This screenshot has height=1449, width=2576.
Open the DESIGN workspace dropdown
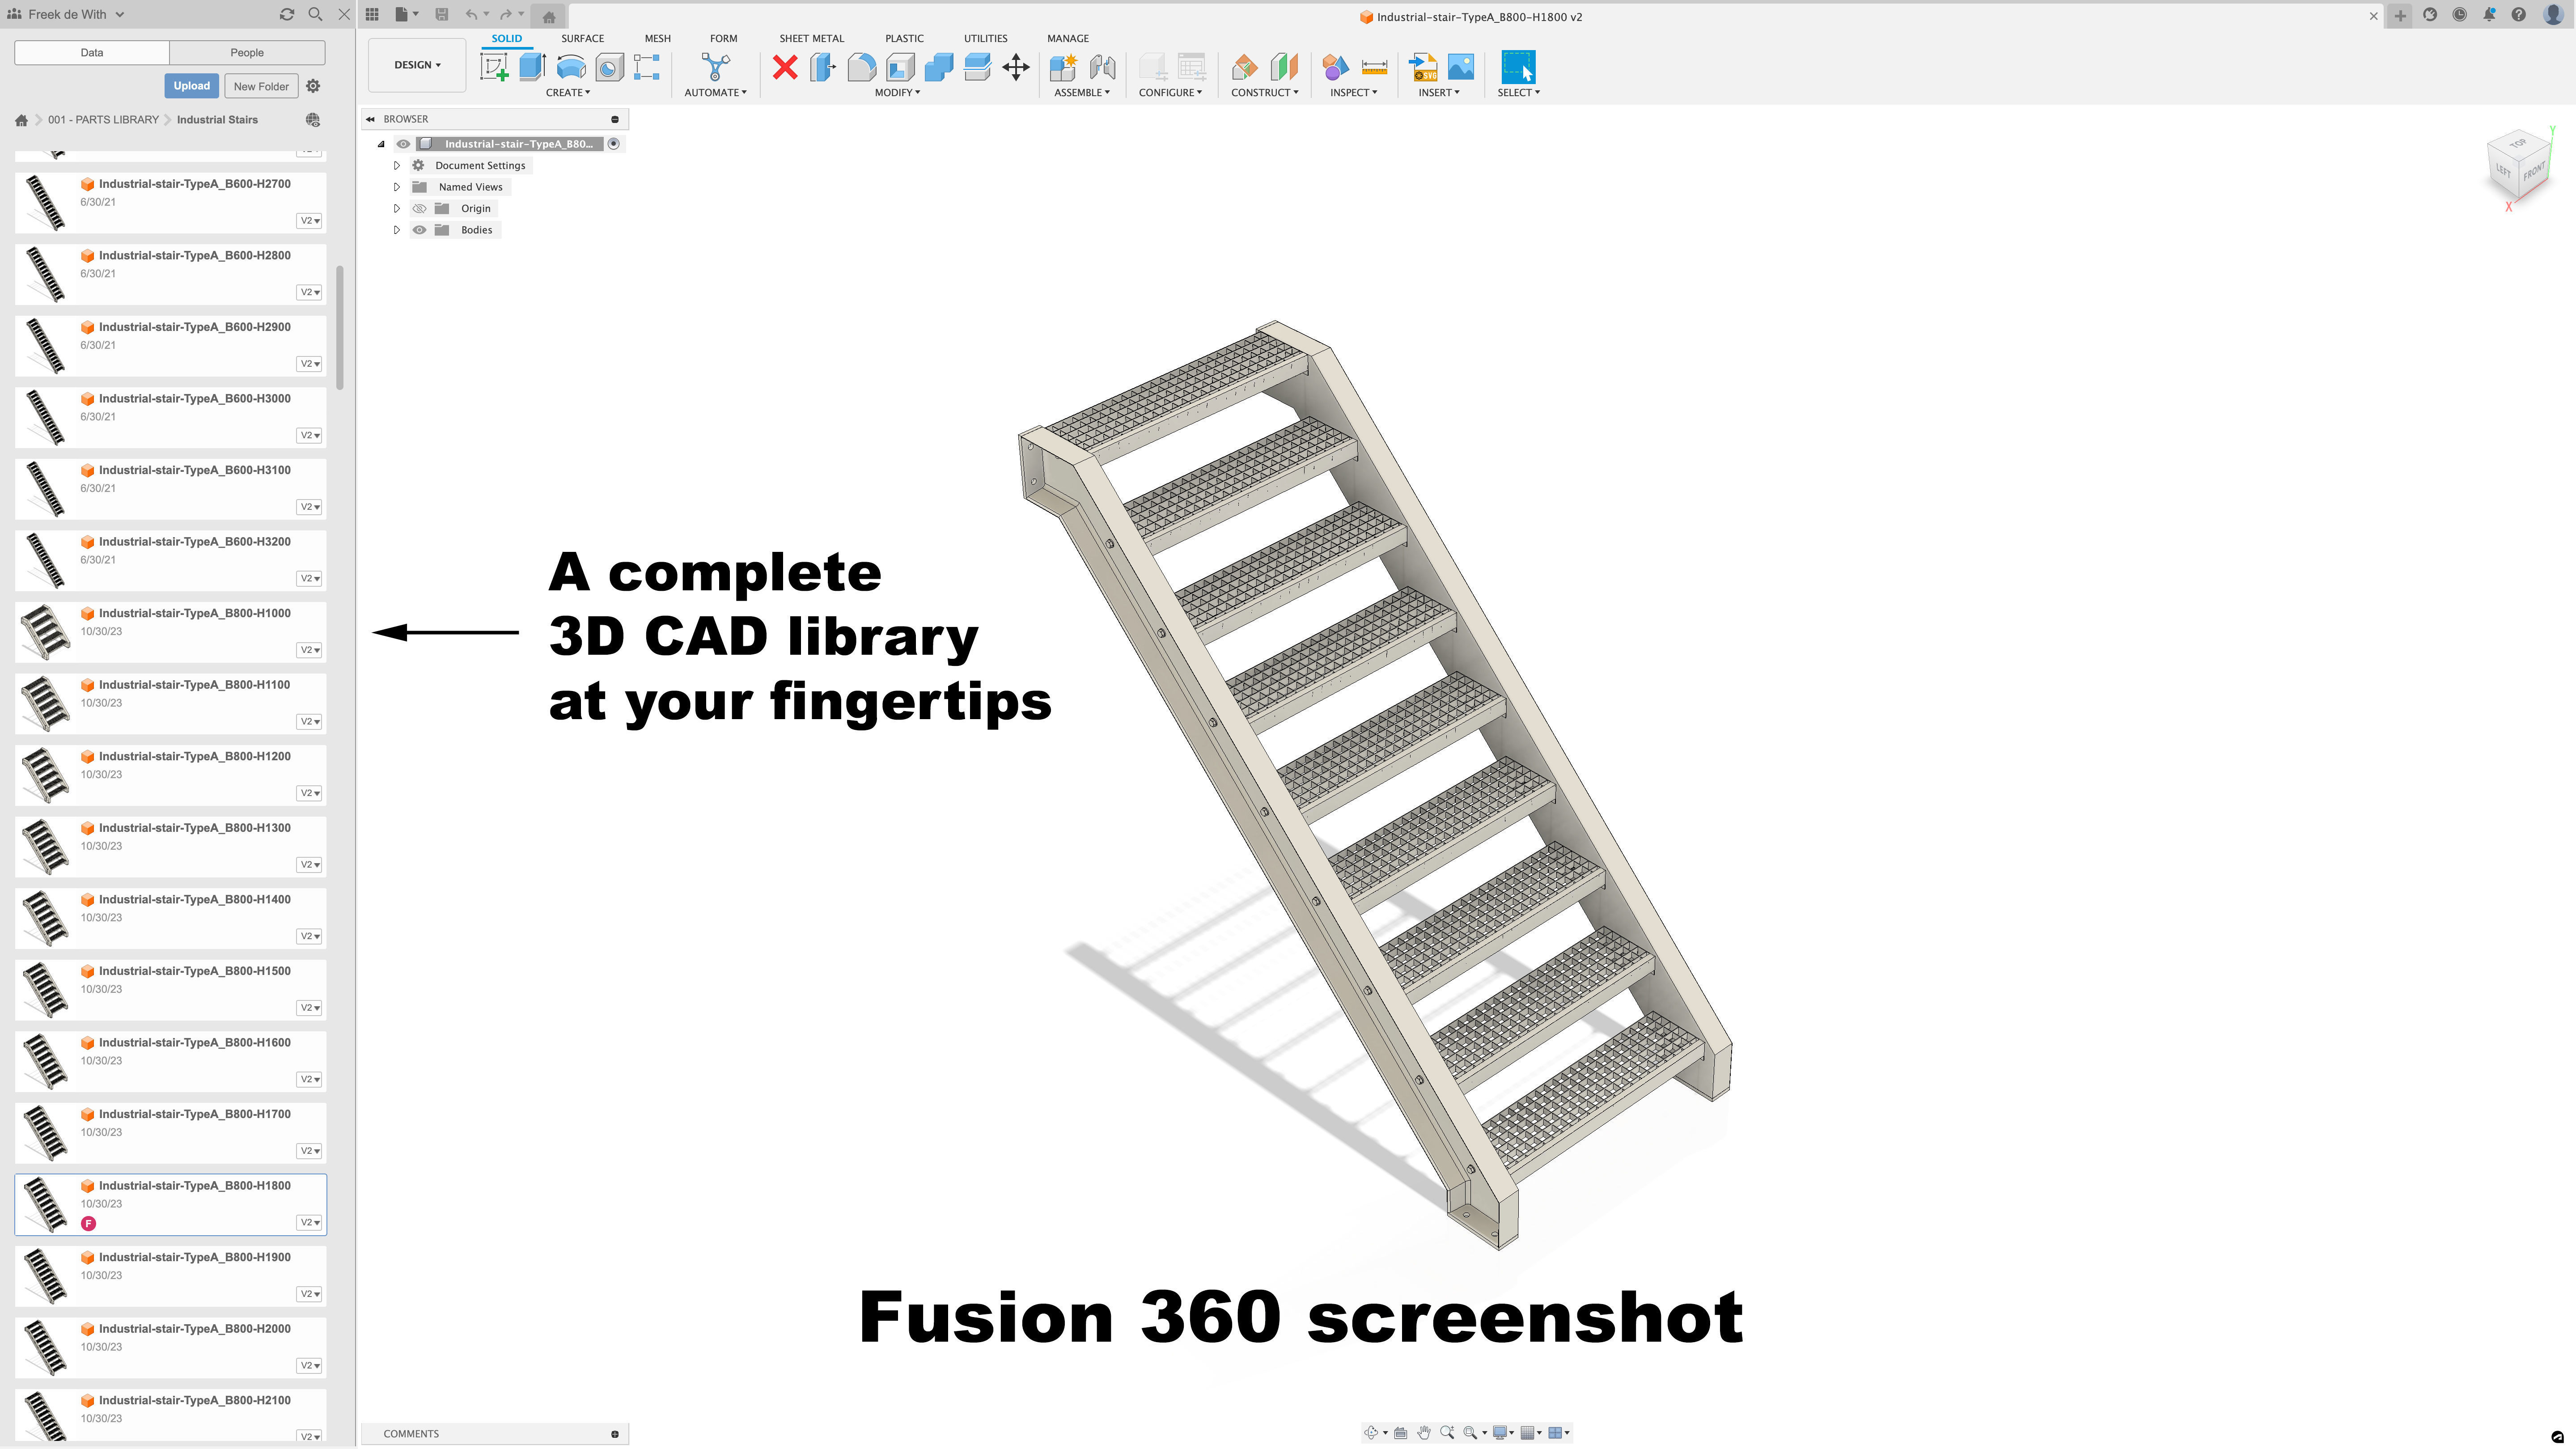point(417,65)
